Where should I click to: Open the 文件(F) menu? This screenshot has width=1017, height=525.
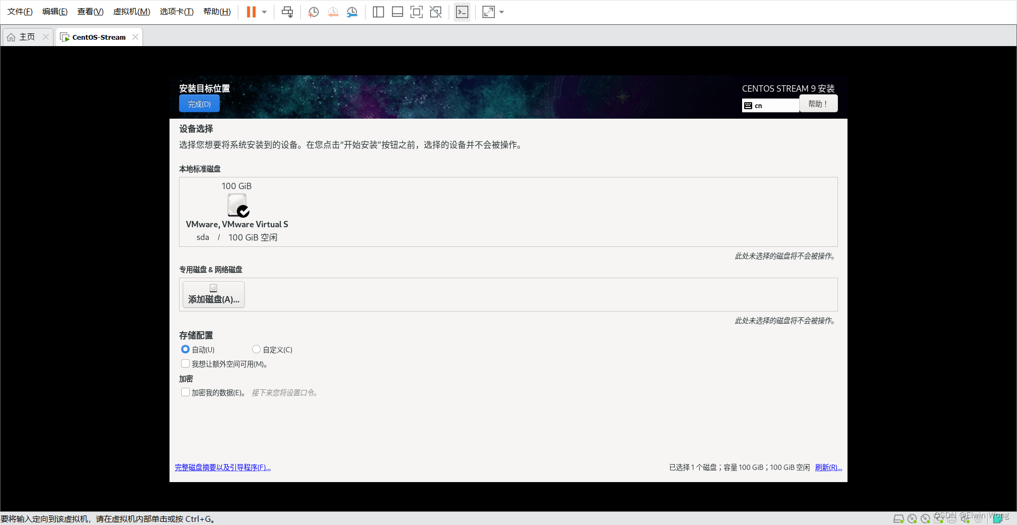20,12
